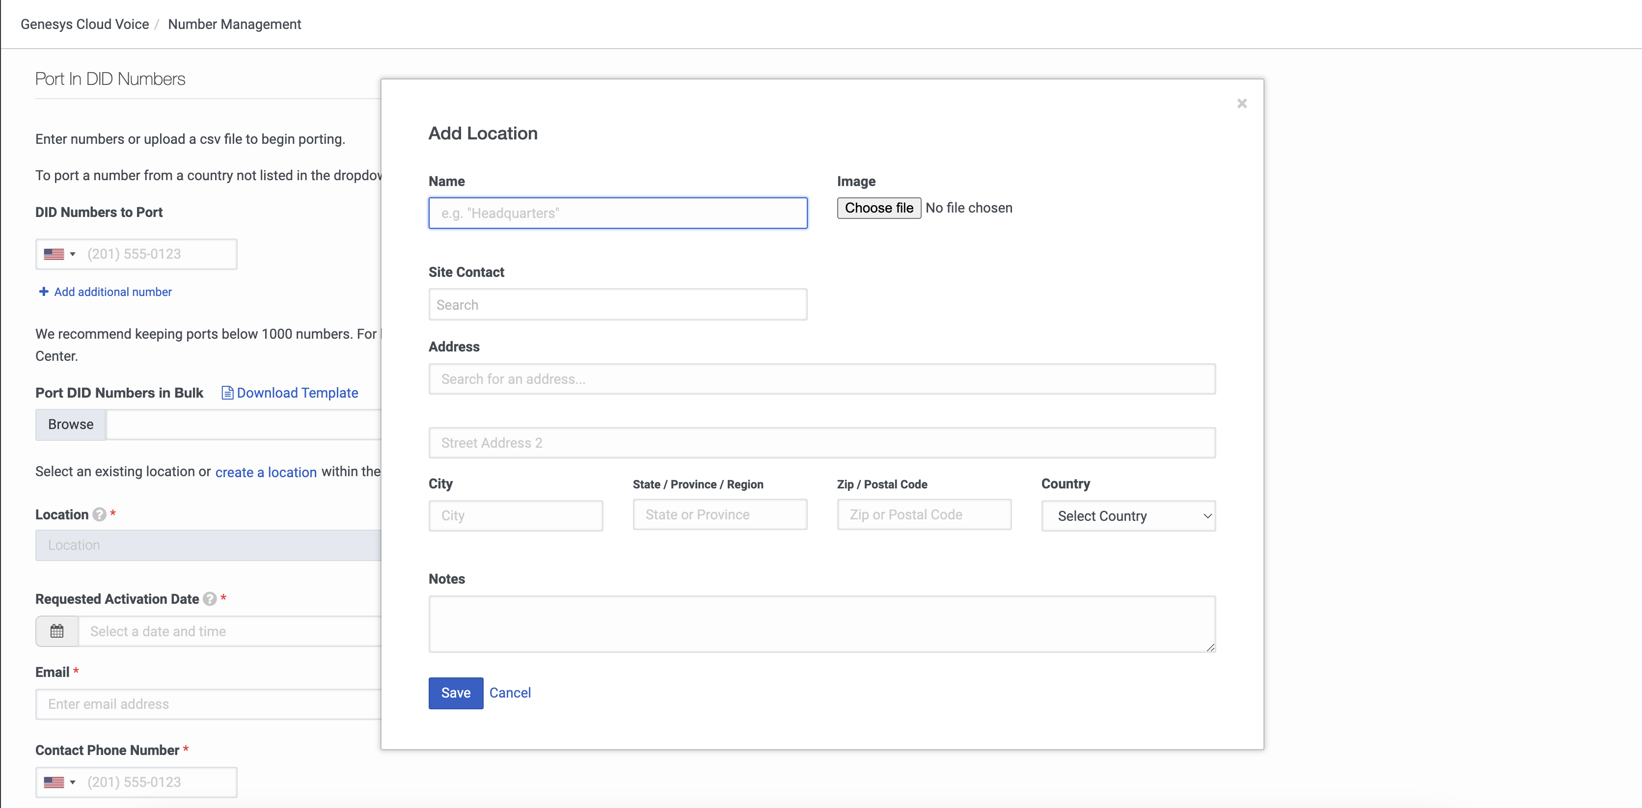Screen dimensions: 1642x808
Task: Close the Add Location dialog with X
Action: (x=1241, y=103)
